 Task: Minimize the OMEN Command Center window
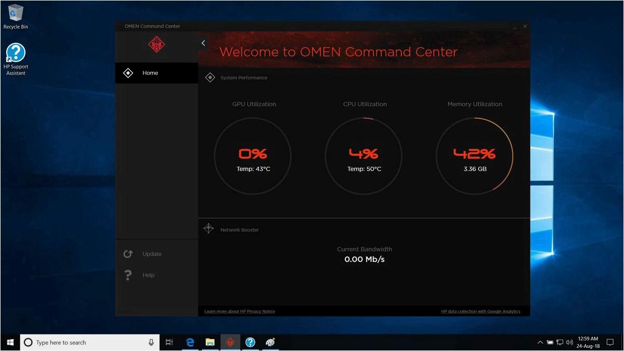[x=514, y=26]
